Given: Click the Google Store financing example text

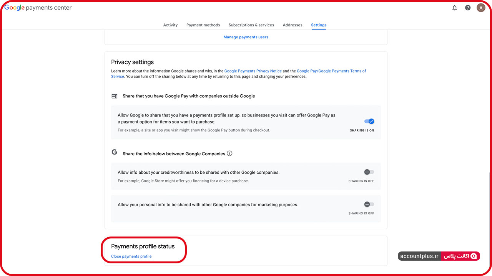Looking at the screenshot, I should (183, 181).
